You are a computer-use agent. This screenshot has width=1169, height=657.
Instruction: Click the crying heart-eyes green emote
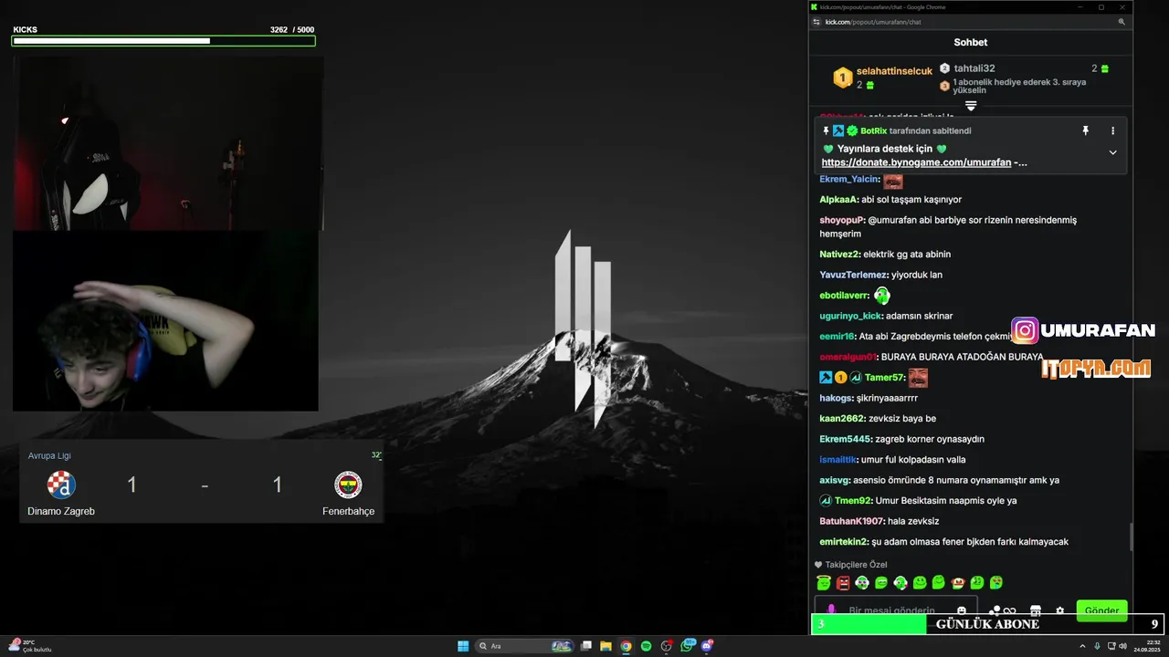click(996, 582)
